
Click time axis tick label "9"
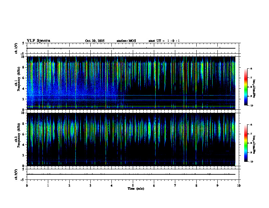[217, 186]
